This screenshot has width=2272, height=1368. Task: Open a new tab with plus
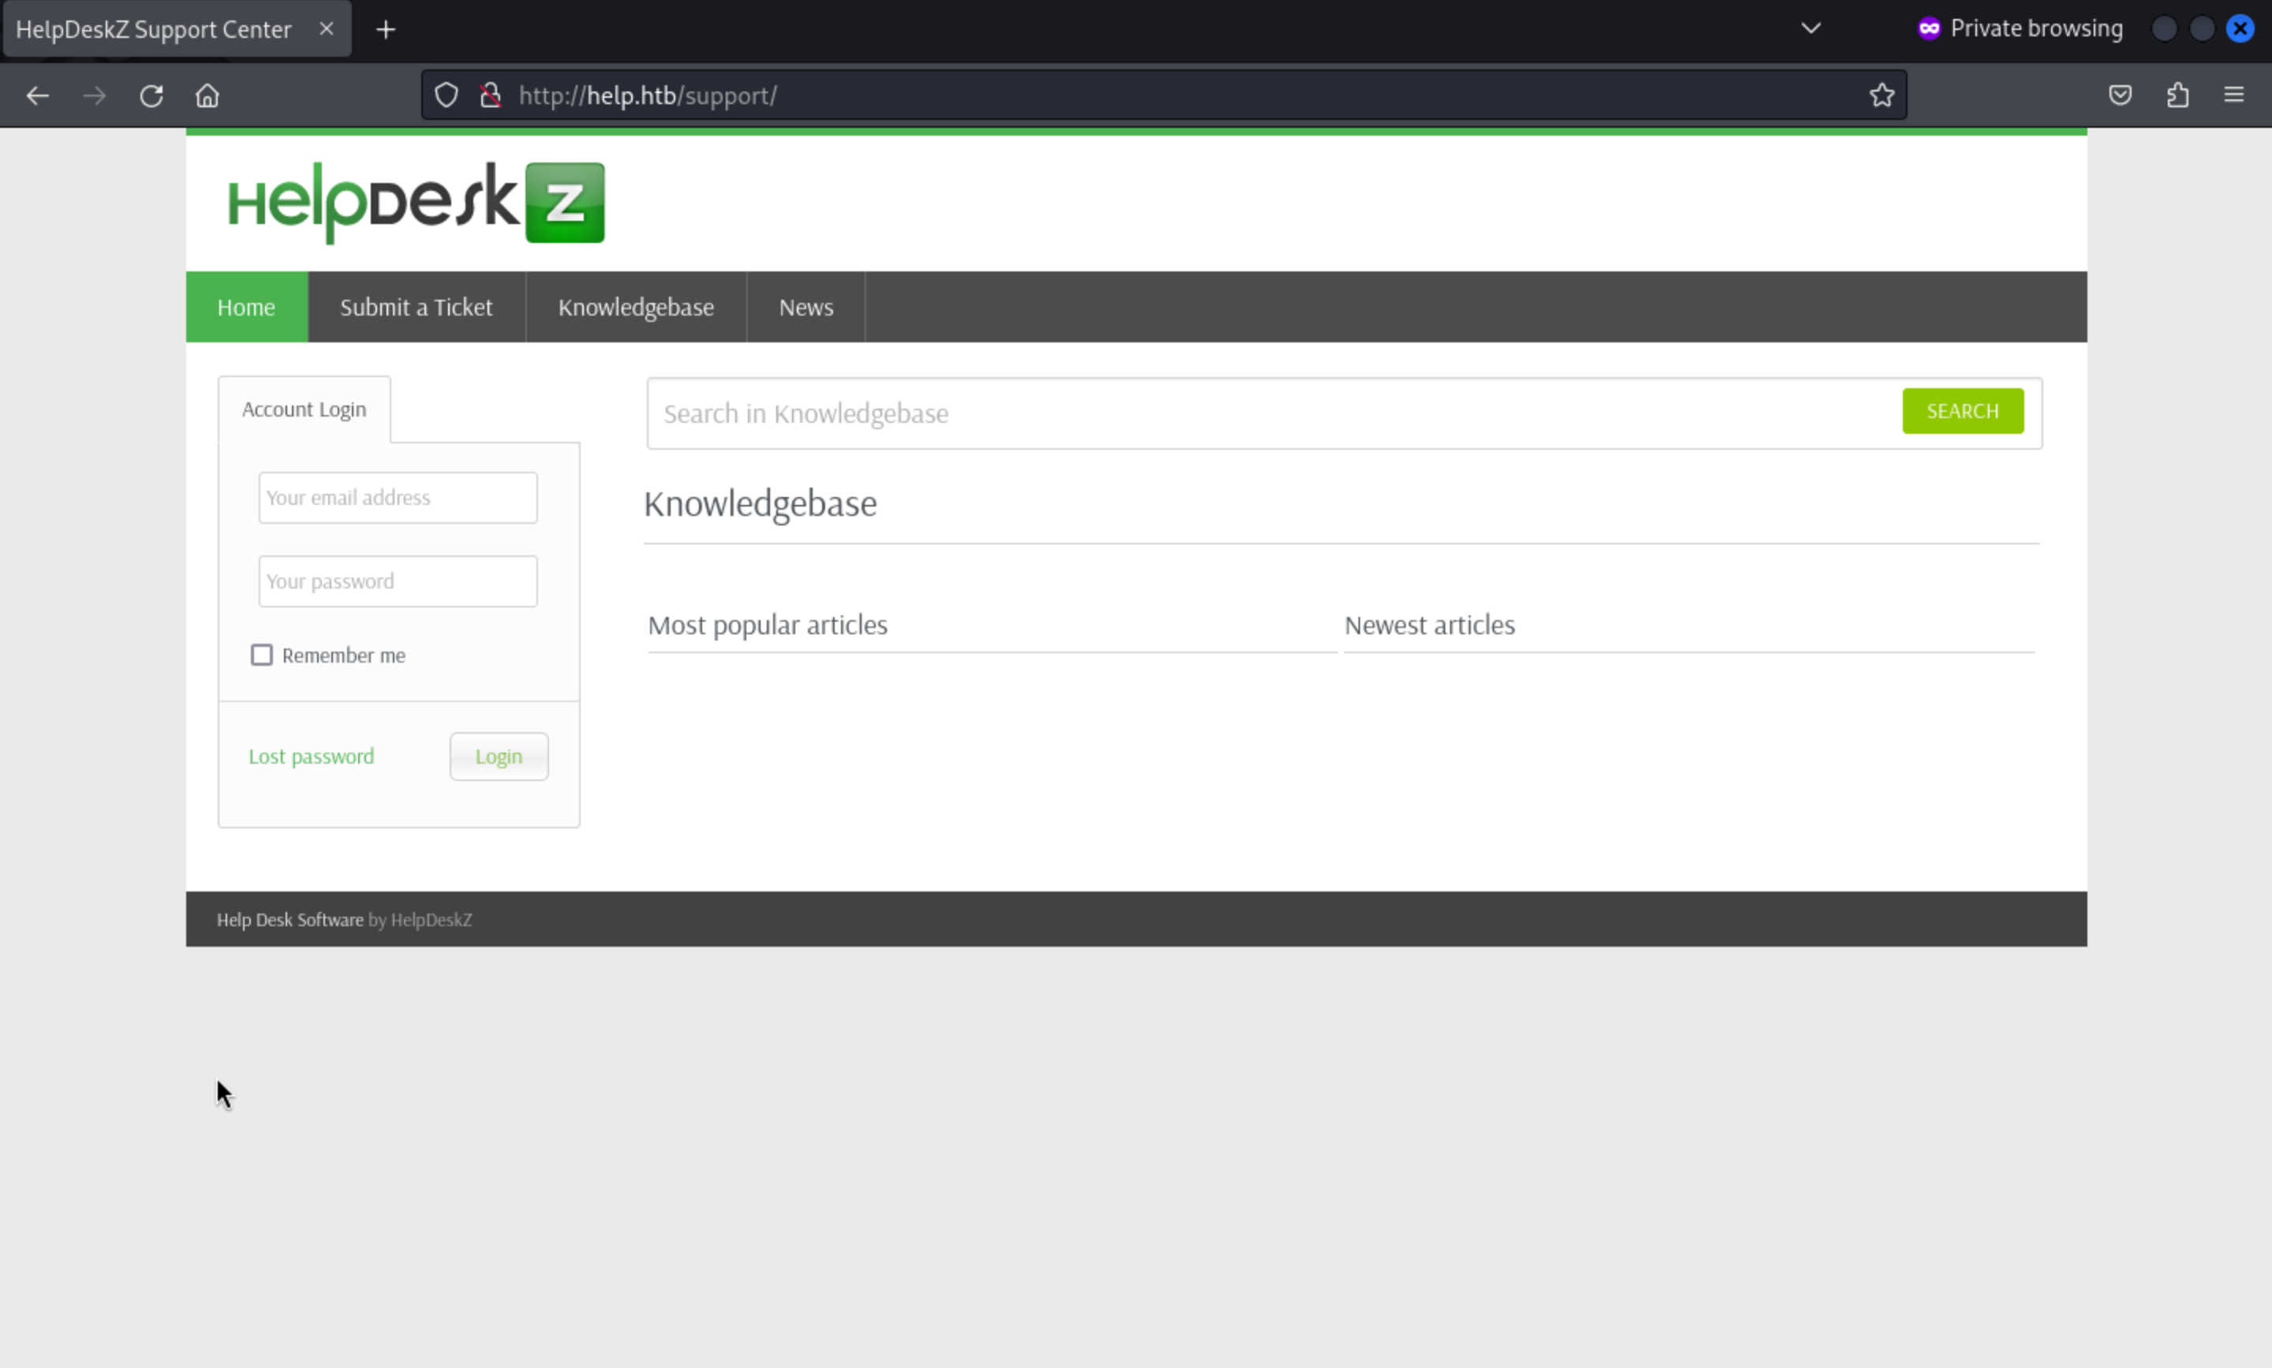[387, 29]
